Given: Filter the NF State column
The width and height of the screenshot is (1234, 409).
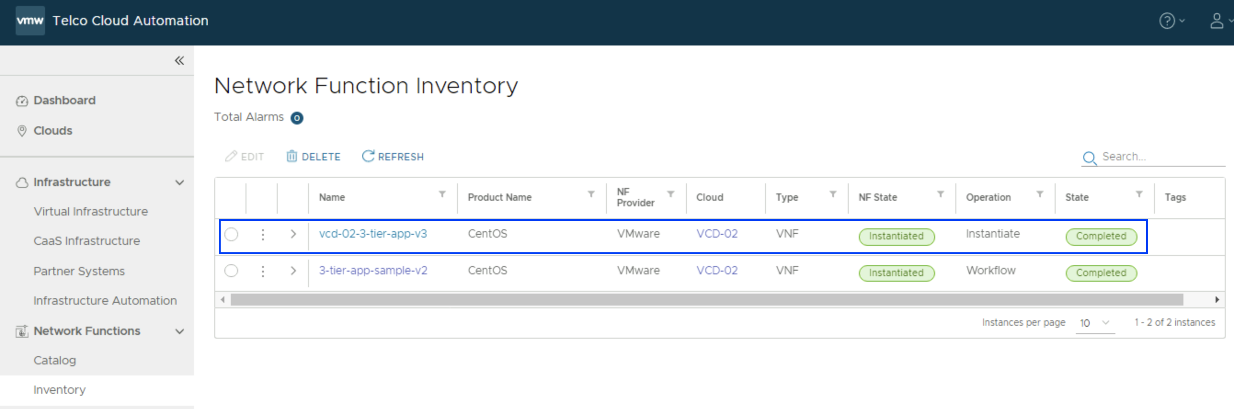Looking at the screenshot, I should [x=940, y=194].
